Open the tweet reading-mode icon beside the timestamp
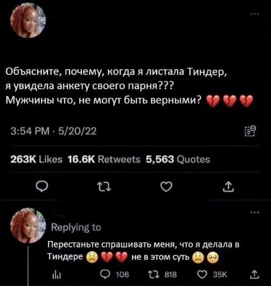271x286 pixels. click(x=250, y=131)
